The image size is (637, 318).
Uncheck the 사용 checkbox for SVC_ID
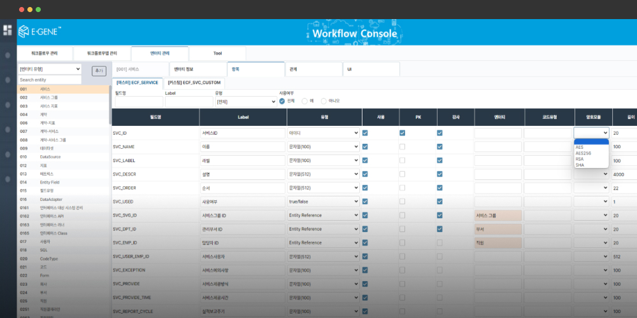365,133
